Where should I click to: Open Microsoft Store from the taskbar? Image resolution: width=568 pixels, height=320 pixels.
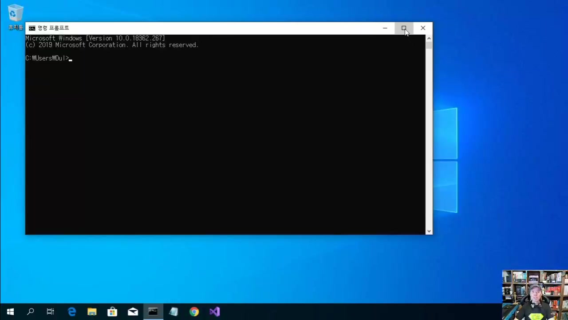(112, 312)
